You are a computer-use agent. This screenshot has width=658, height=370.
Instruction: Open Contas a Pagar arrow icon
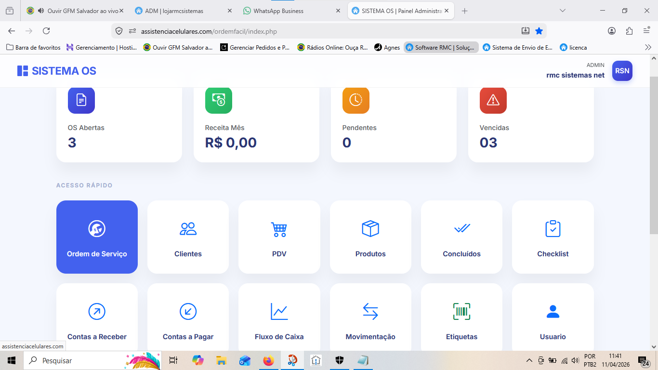click(x=188, y=311)
